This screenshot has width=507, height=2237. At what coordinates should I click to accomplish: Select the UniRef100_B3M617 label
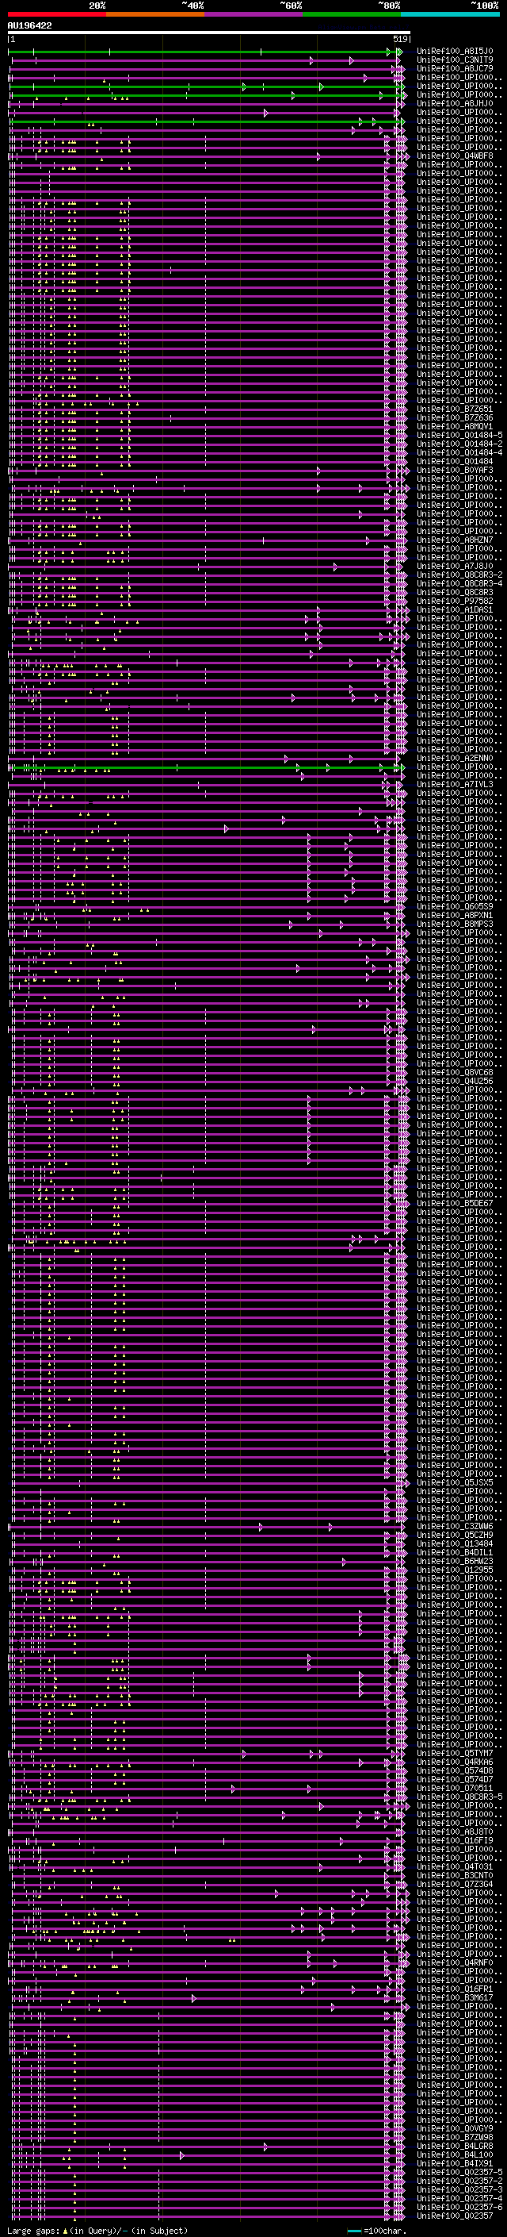pyautogui.click(x=455, y=1997)
